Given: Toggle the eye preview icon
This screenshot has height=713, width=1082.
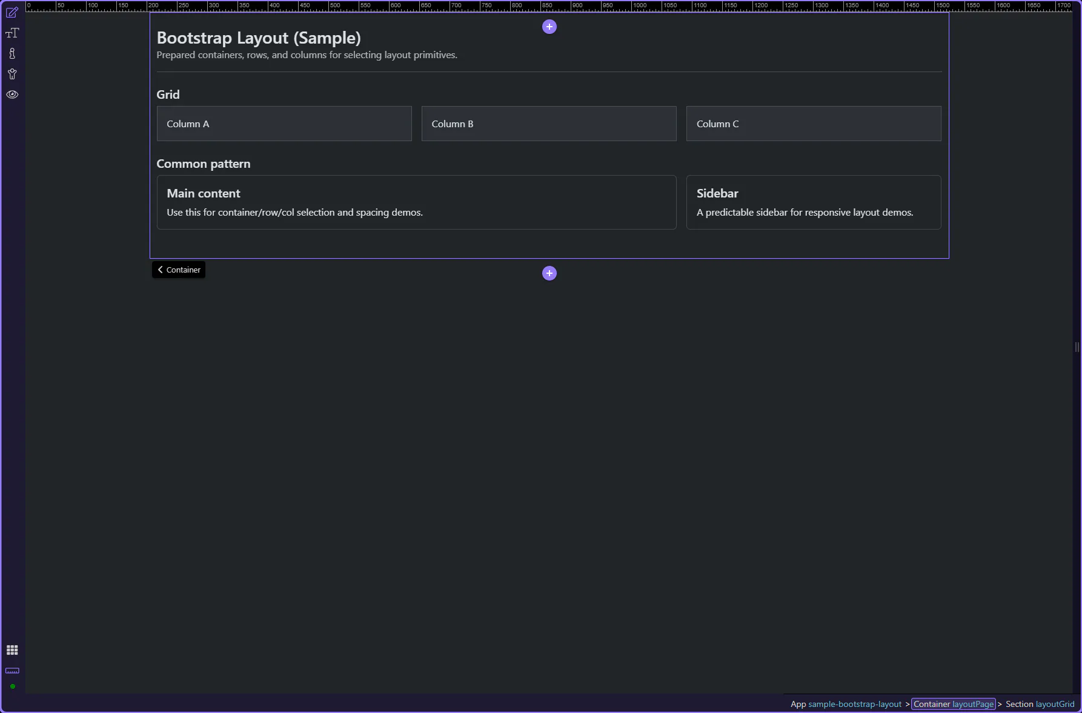Looking at the screenshot, I should (12, 95).
